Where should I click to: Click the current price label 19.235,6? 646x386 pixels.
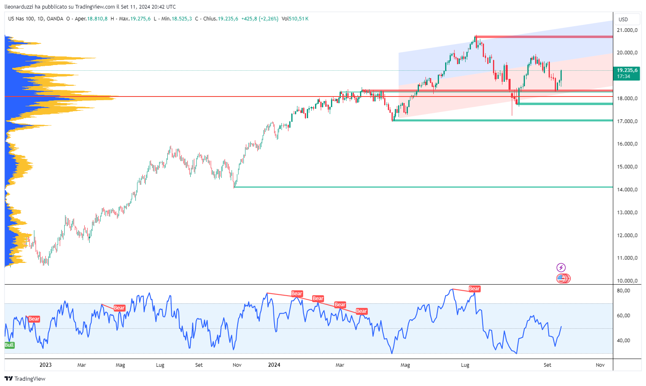[x=627, y=70]
